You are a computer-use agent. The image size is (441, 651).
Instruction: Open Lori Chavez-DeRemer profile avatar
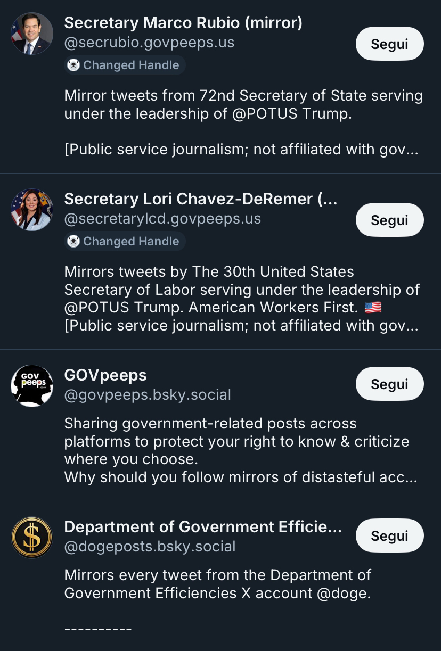(x=32, y=210)
